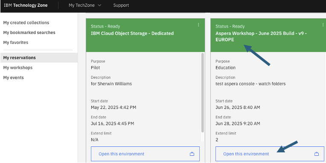This screenshot has width=326, height=163.
Task: Click scrollbar in IBM Cloud Object Storage card
Action: tap(203, 93)
